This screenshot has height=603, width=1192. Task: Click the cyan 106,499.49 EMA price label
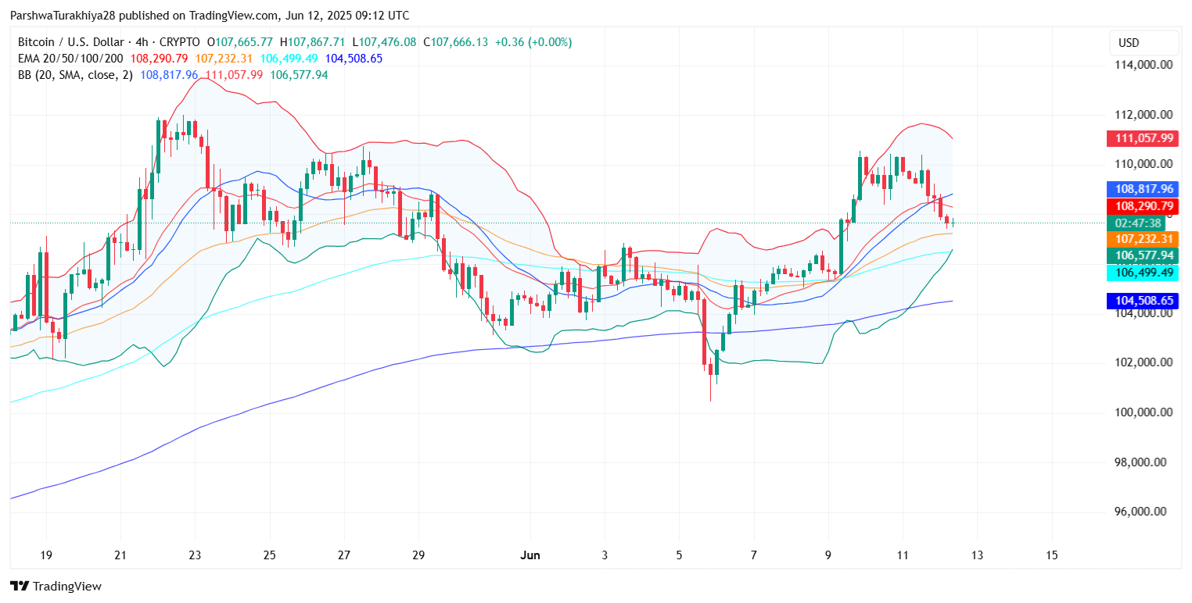coord(1144,272)
